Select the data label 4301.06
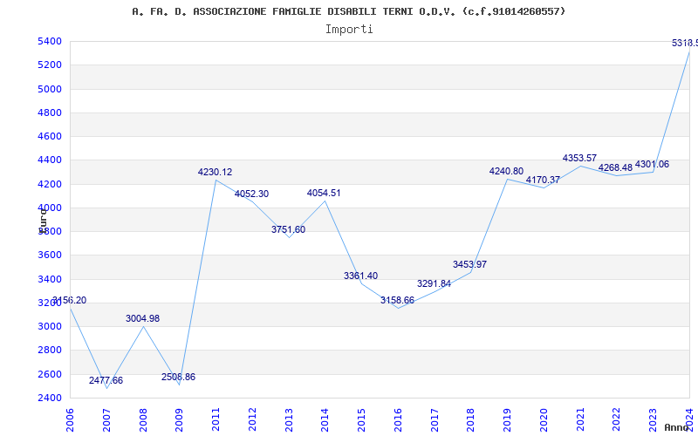Image resolution: width=698 pixels, height=436 pixels. (x=652, y=164)
